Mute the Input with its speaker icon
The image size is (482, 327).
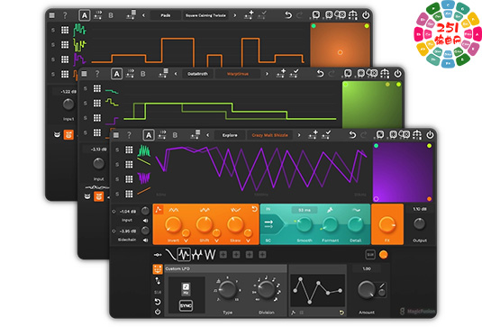[x=145, y=221]
